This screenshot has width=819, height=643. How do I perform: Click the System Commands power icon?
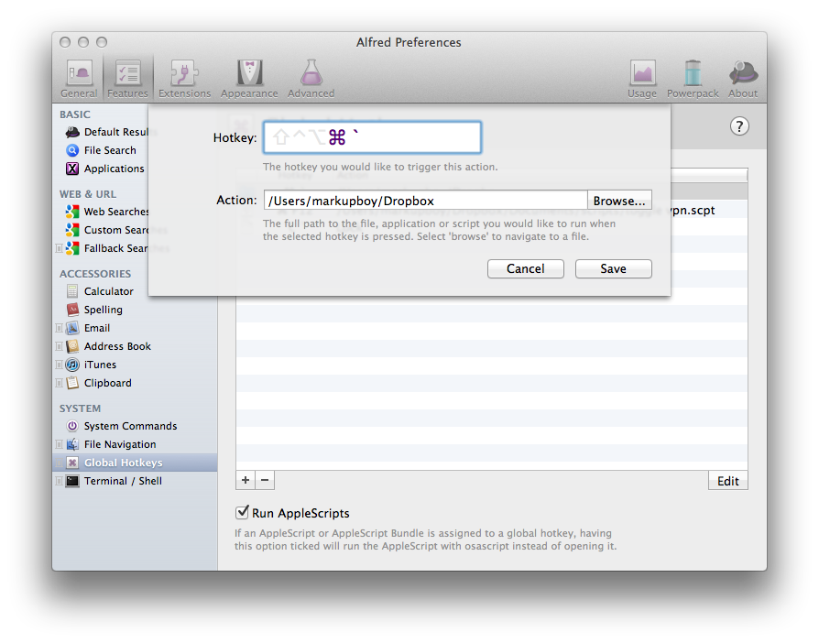tap(72, 426)
